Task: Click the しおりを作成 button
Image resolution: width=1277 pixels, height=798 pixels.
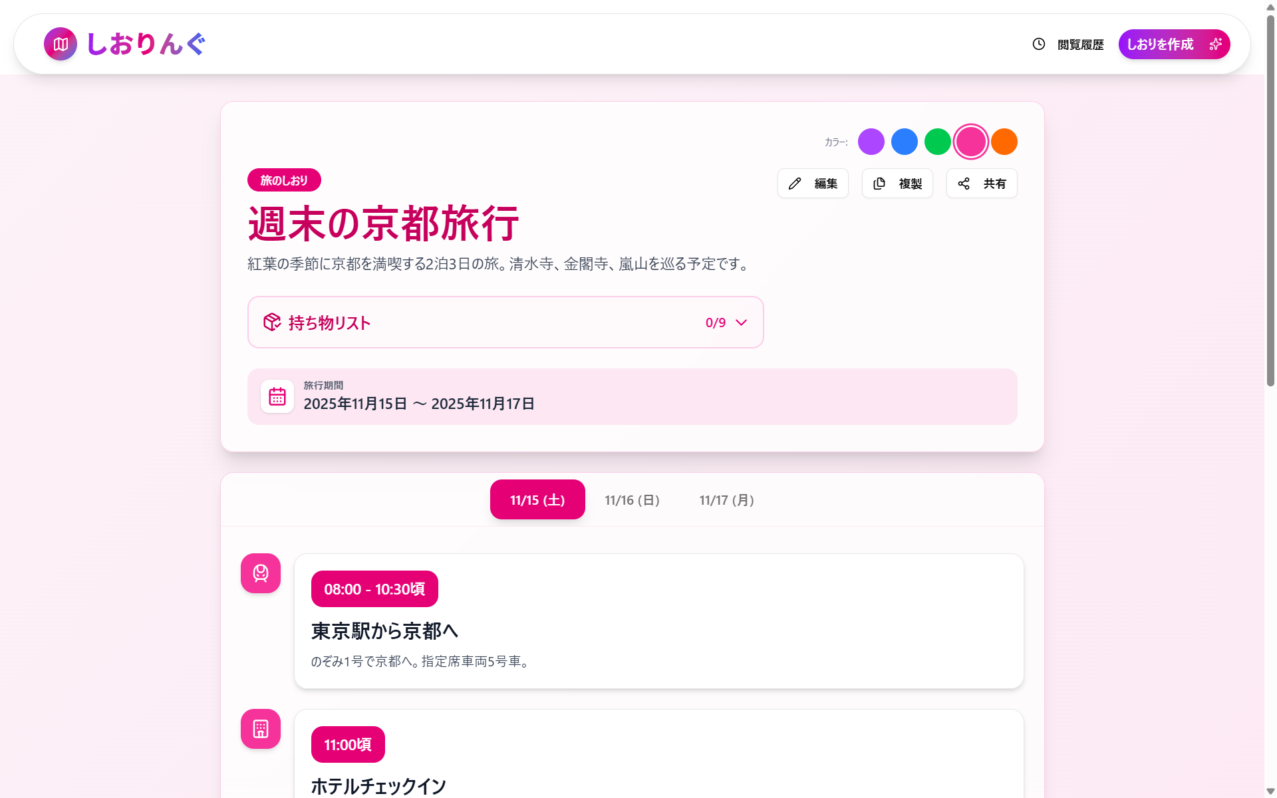Action: [x=1174, y=44]
